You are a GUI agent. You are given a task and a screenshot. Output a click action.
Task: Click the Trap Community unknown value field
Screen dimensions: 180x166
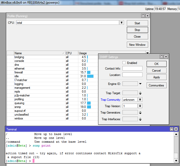click(x=130, y=99)
